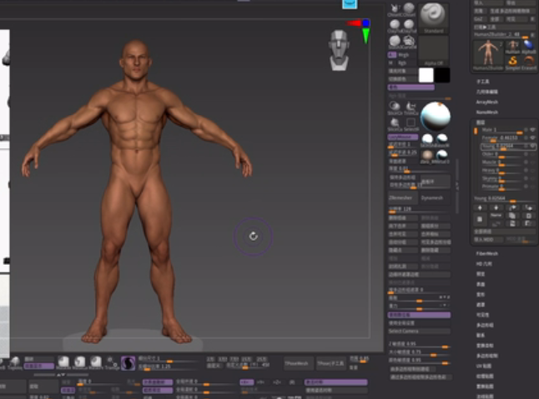539x399 pixels.
Task: Collapse the 图层 layers subpalette
Action: [481, 122]
